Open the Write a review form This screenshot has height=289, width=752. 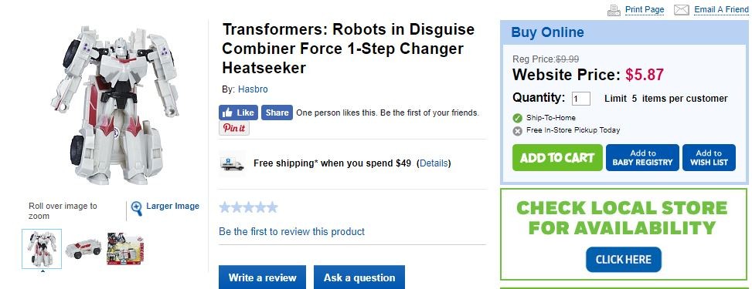click(x=262, y=277)
